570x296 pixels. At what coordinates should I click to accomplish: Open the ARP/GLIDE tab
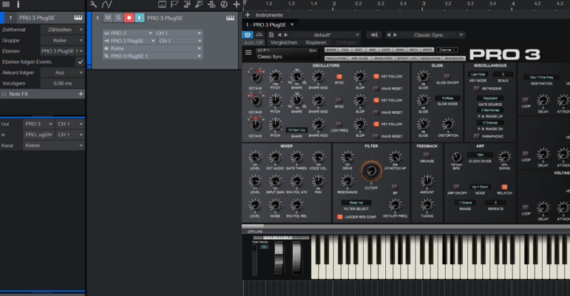359,58
